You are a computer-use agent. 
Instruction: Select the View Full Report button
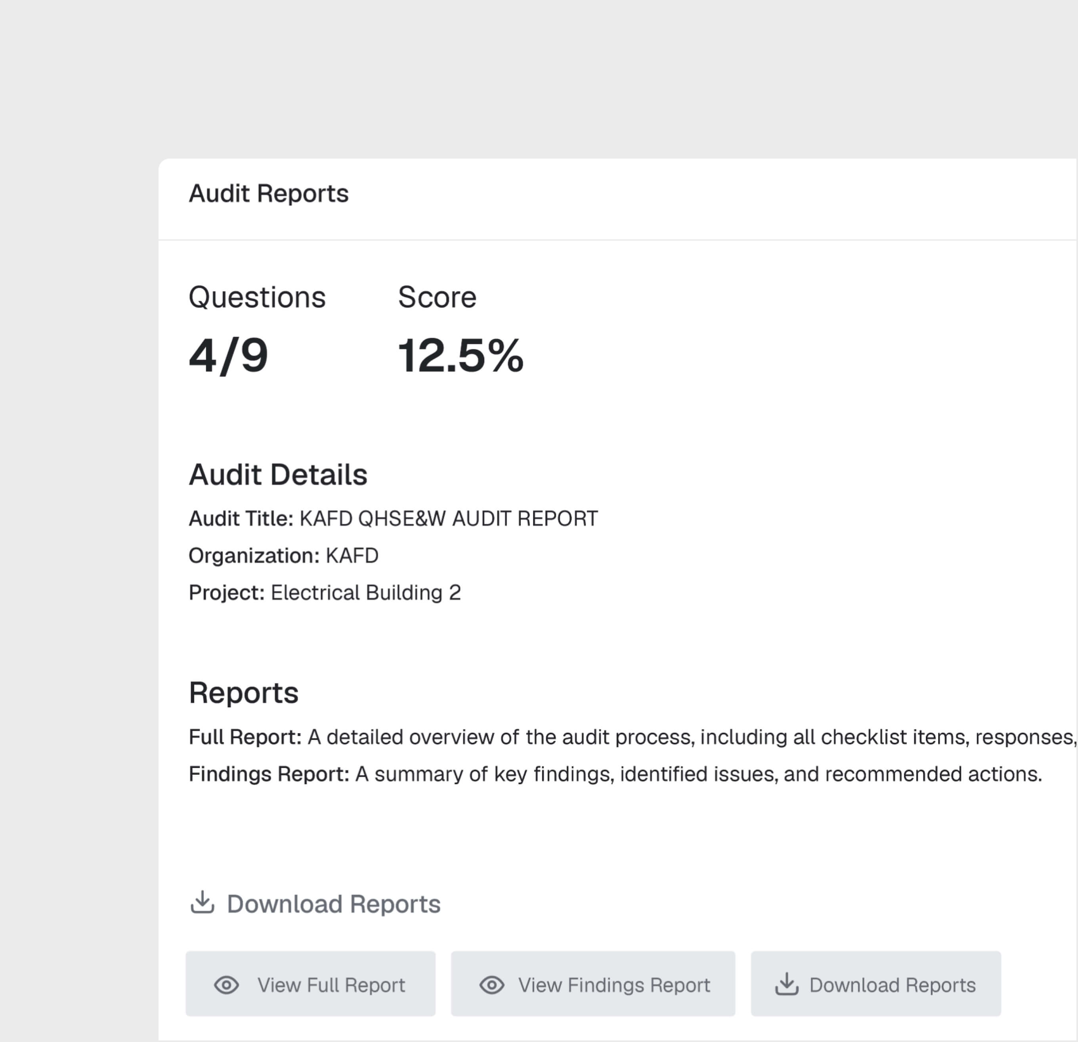click(310, 984)
